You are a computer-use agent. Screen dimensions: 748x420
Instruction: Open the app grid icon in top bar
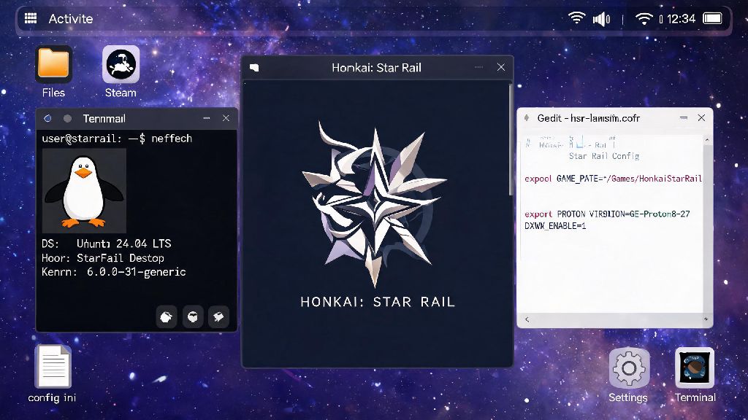point(31,18)
